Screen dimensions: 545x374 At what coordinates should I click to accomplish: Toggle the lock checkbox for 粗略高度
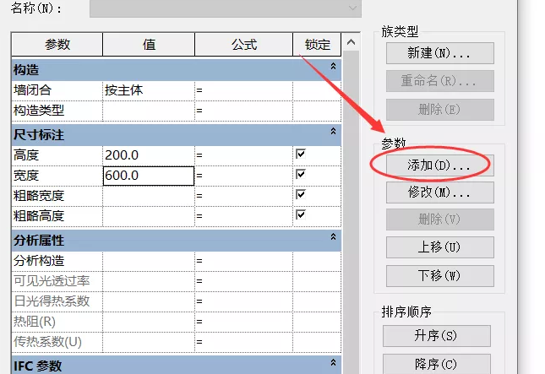coord(301,214)
